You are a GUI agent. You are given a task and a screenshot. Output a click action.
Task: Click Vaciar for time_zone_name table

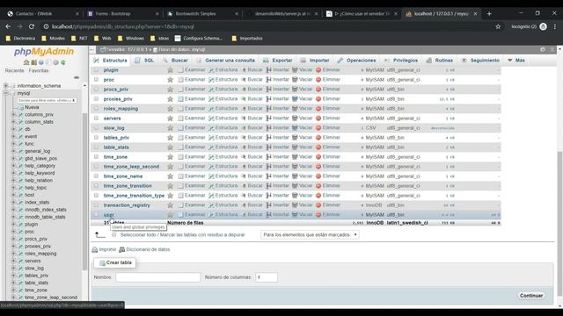tap(303, 176)
